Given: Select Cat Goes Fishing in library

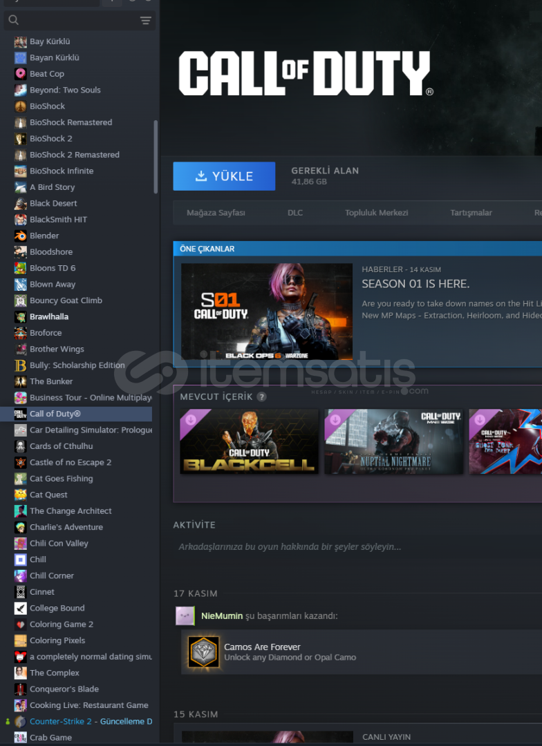Looking at the screenshot, I should tap(62, 478).
